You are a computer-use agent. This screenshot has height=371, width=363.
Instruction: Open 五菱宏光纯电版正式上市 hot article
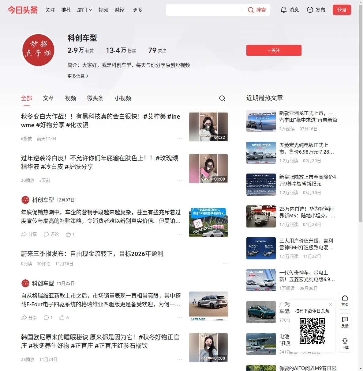pos(307,148)
